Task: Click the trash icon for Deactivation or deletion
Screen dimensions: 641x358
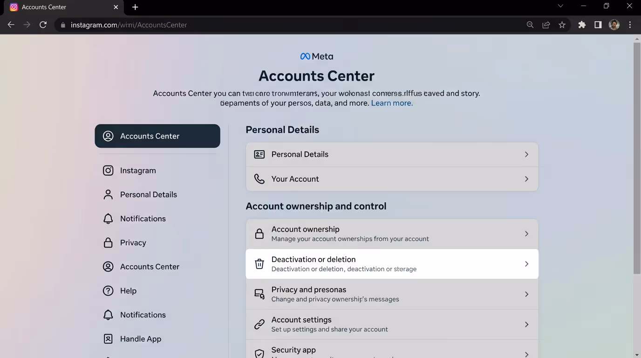Action: (259, 264)
